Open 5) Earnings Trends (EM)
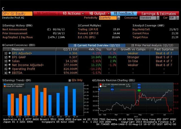Screen dimensions: 181x129 click(17, 80)
